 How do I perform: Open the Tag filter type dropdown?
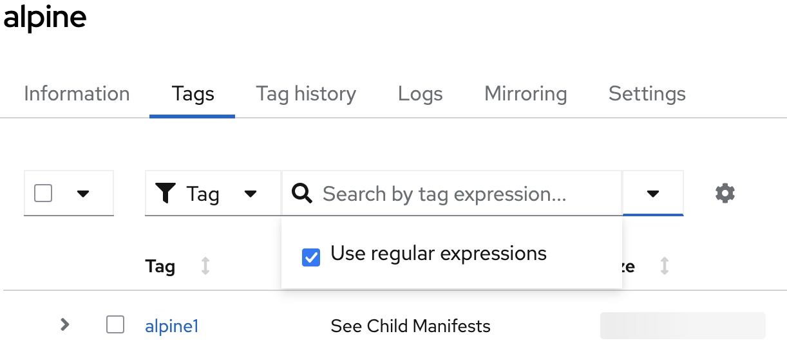pyautogui.click(x=251, y=194)
